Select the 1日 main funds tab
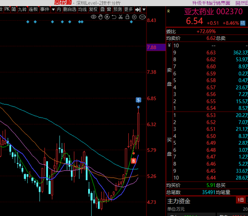The image size is (248, 216). click(x=241, y=200)
